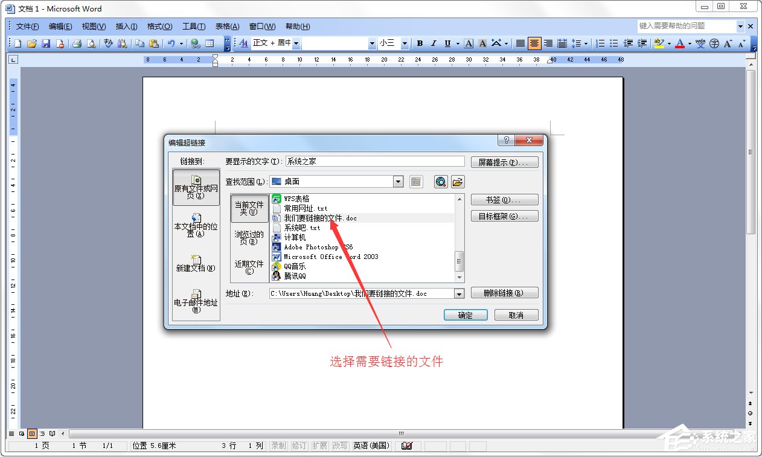The height and width of the screenshot is (457, 762).
Task: Toggle Bold formatting
Action: click(x=420, y=43)
